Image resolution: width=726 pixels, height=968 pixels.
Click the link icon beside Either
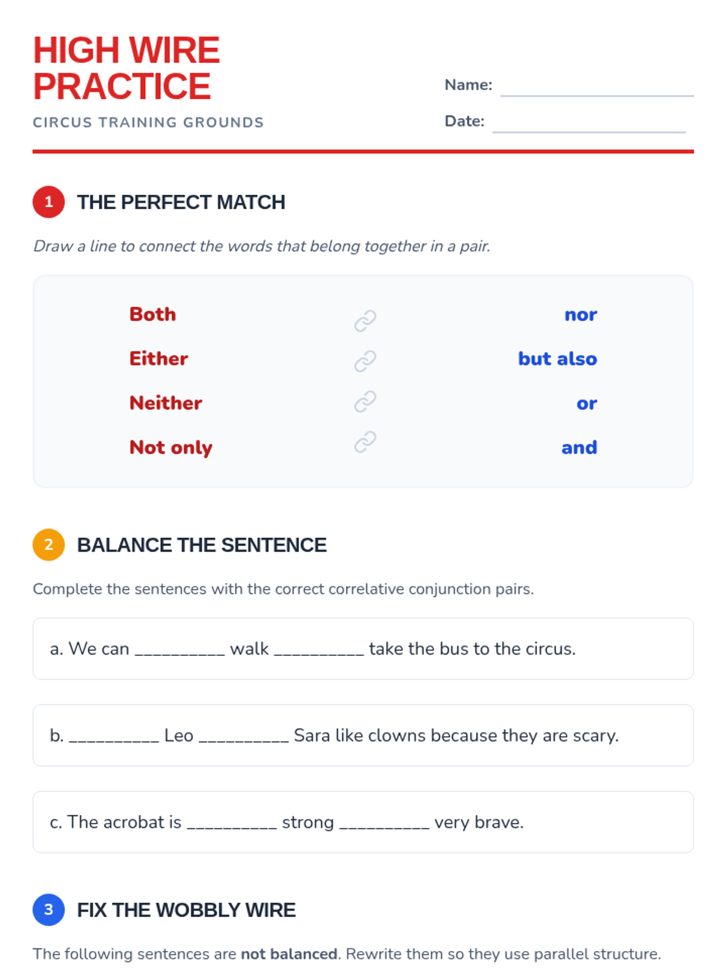(x=365, y=361)
